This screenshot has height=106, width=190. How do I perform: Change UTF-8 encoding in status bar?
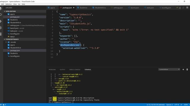pyautogui.click(x=177, y=105)
